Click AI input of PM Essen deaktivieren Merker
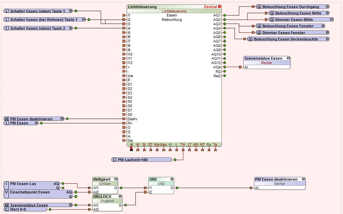 pos(251,188)
